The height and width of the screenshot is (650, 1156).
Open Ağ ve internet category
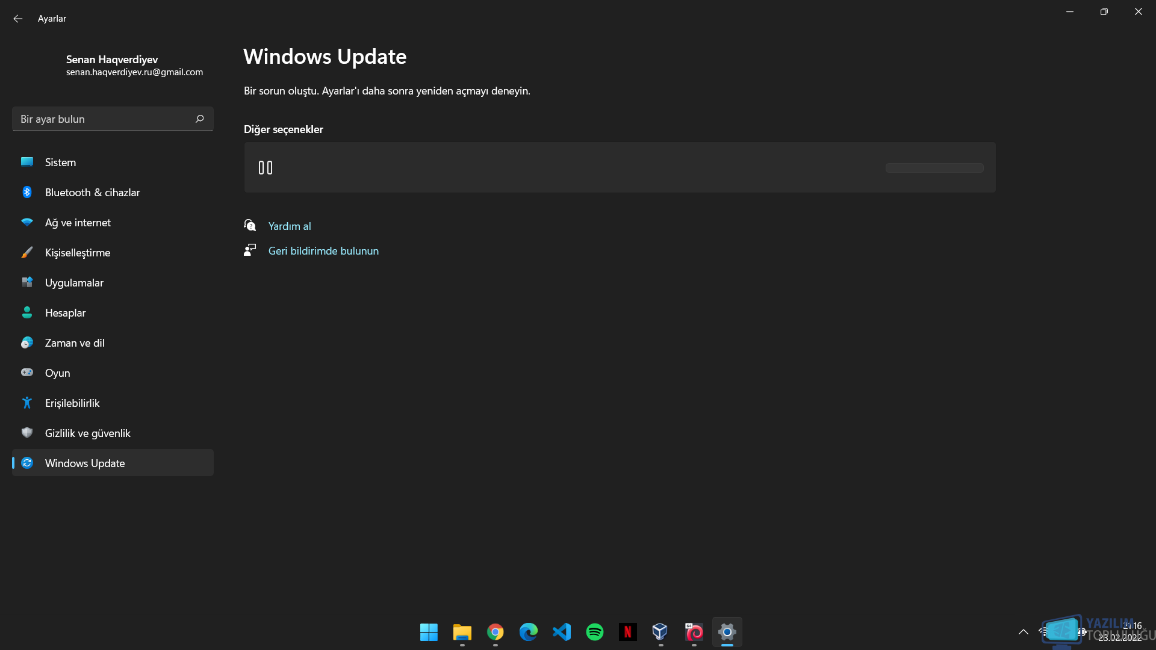(113, 222)
